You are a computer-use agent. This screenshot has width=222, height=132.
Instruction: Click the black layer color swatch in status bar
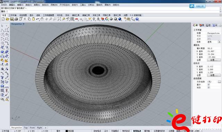click(67, 131)
